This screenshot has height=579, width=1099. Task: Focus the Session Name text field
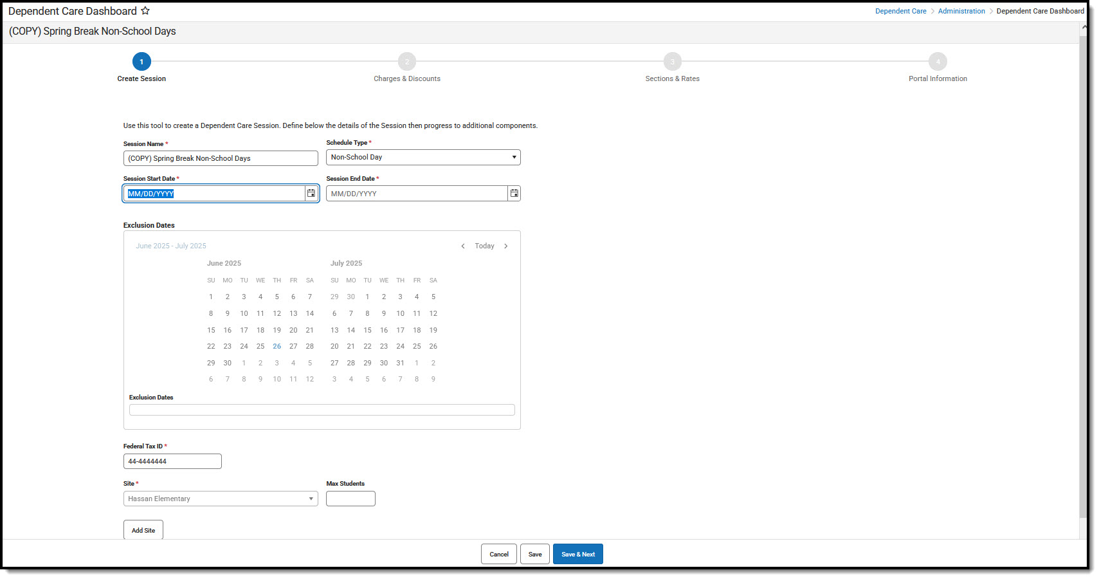(x=221, y=158)
